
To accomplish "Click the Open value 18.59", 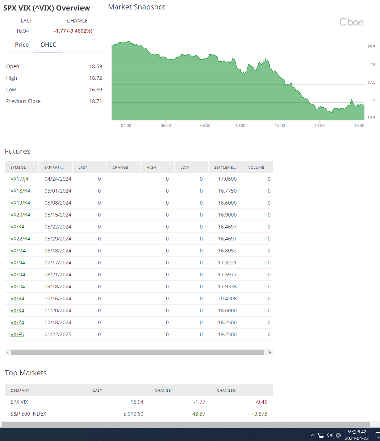I will click(x=96, y=66).
